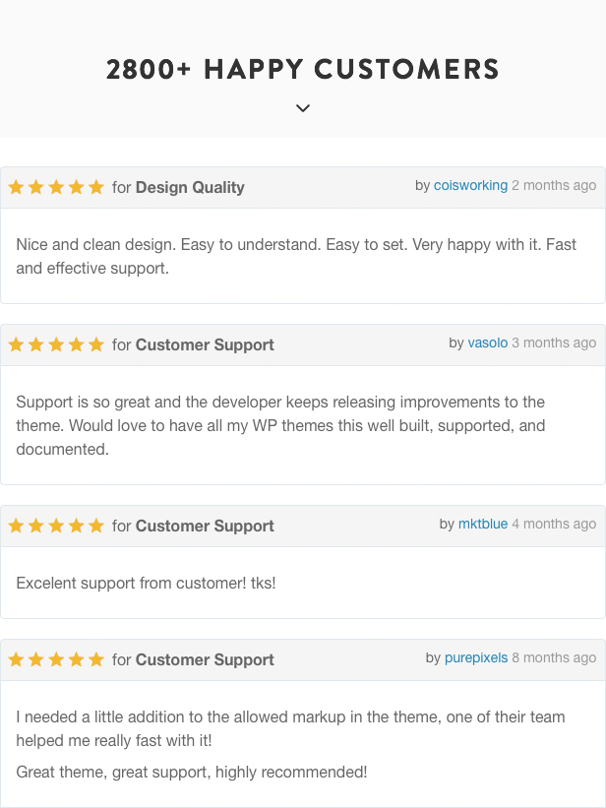Click the second star in purepixels' review
This screenshot has height=808, width=606.
click(36, 659)
